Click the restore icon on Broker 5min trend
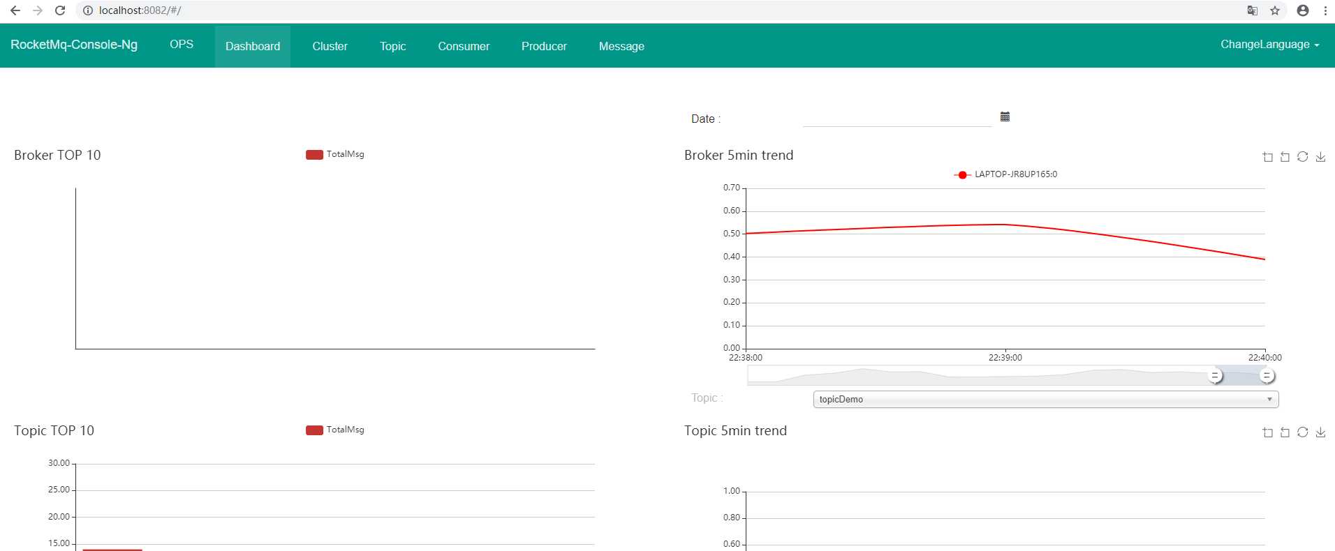Screen dimensions: 1335x551 click(x=1303, y=157)
